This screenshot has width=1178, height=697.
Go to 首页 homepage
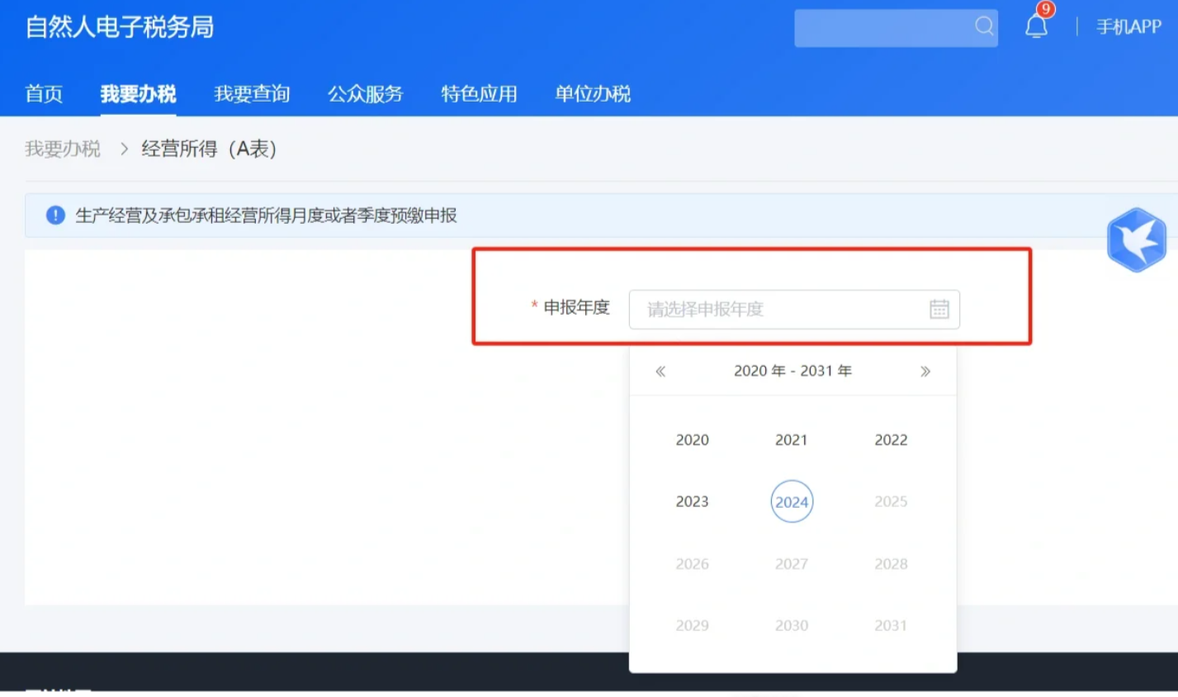click(x=44, y=93)
